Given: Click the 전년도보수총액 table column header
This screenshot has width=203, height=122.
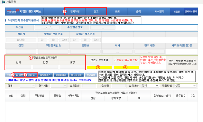Looking at the screenshot, I should pos(162,96).
